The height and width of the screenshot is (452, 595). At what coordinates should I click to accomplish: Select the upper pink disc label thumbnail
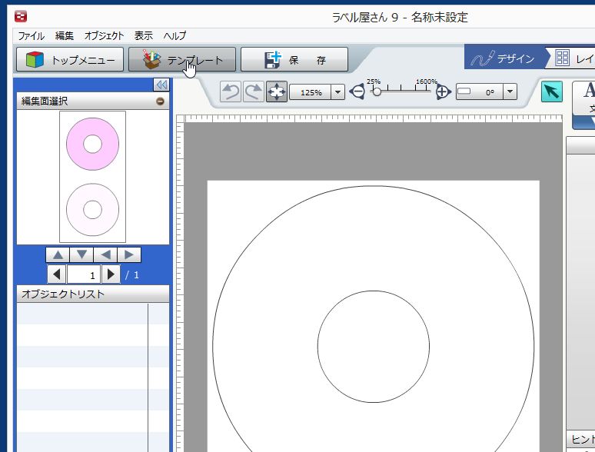(x=92, y=145)
